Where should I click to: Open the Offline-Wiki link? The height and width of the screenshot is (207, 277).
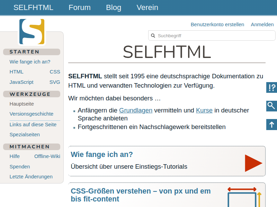[47, 156]
